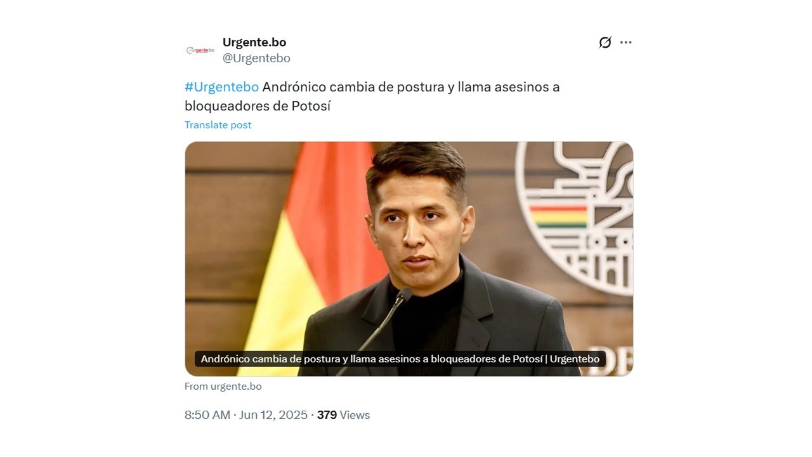Click the 8:50 AM timestamp
Screen dimensions: 812x457
[x=207, y=415]
